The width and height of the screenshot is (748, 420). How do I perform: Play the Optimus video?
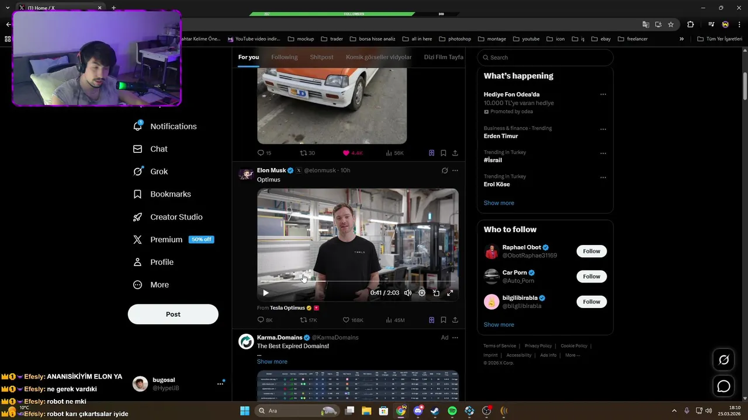pos(265,293)
